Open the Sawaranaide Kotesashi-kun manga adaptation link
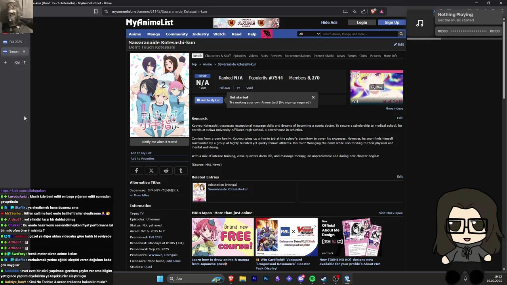 [228, 189]
